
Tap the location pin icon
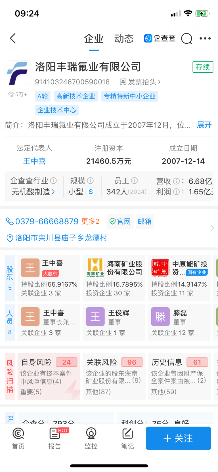pos(10,238)
